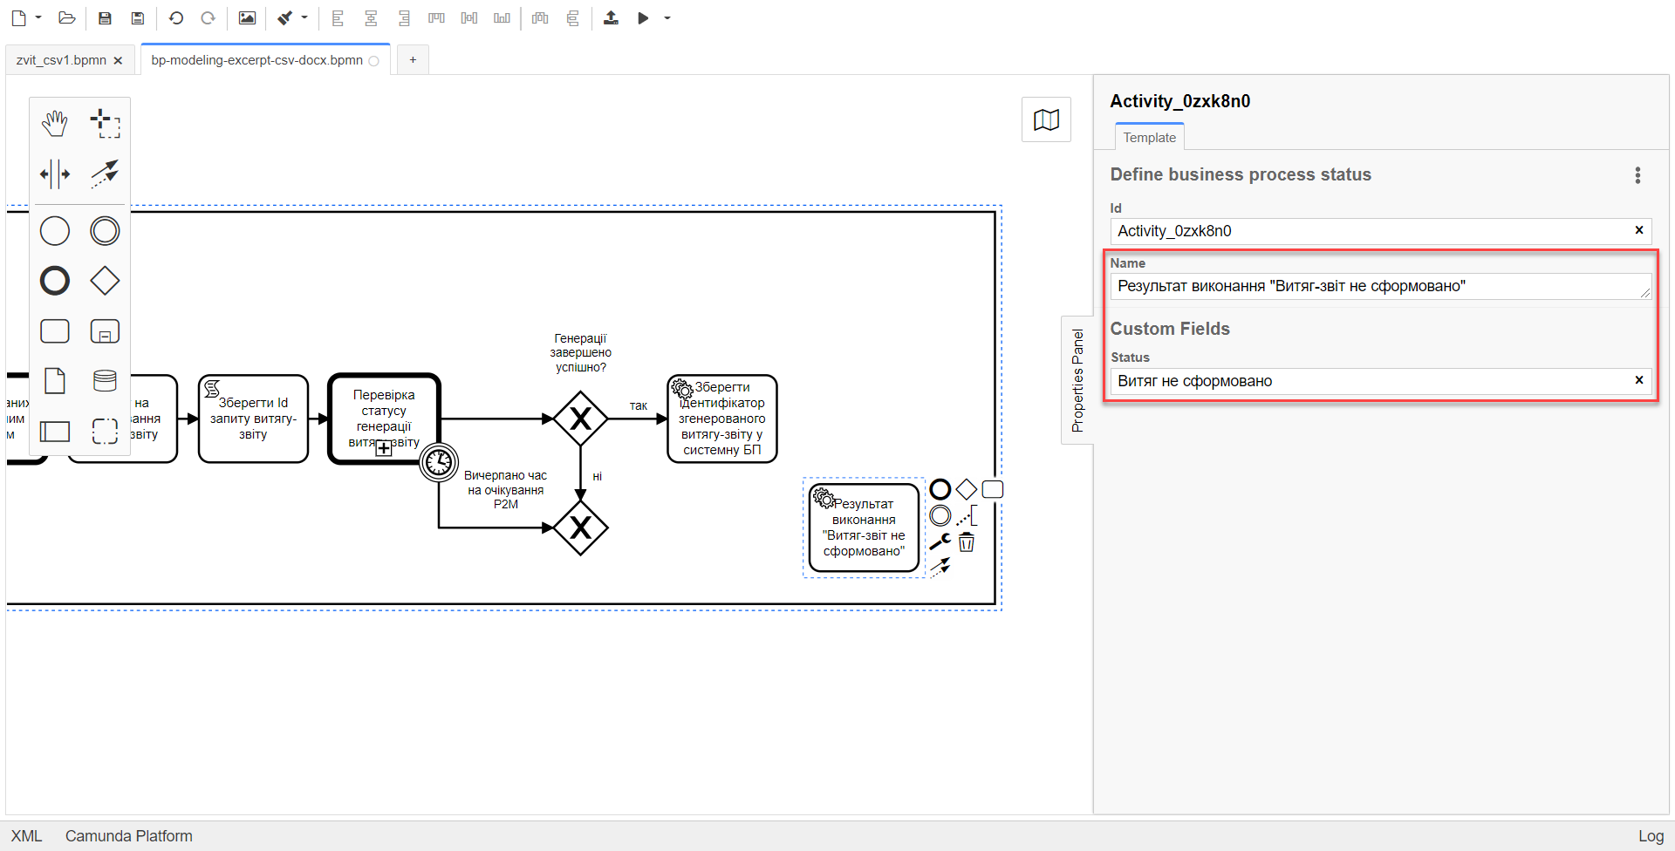The width and height of the screenshot is (1675, 851).
Task: Select the 'Зберегти Id запиту витягу-звіту' task
Action: [253, 419]
